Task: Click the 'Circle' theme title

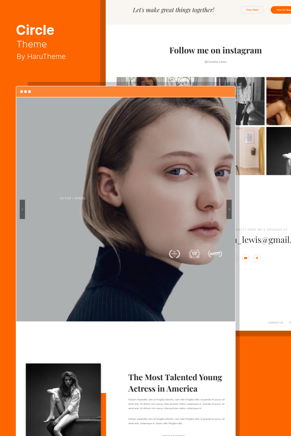Action: (x=35, y=30)
